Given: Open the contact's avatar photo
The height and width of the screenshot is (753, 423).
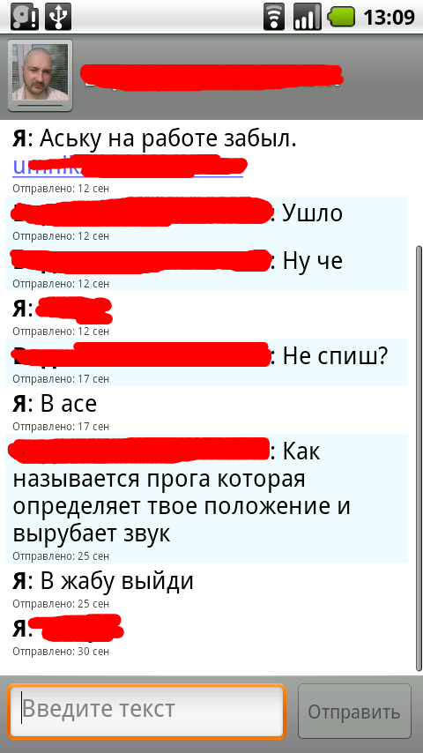Looking at the screenshot, I should click(x=40, y=75).
